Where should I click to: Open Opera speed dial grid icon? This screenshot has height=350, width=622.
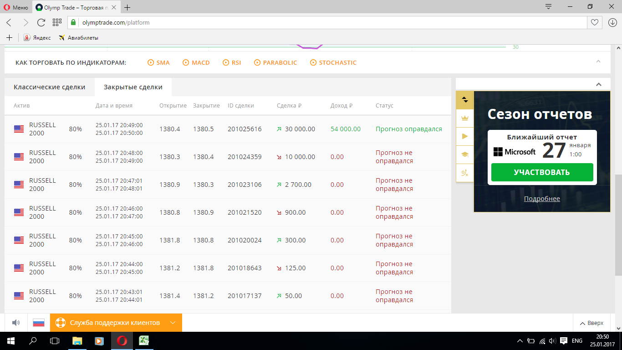[x=57, y=22]
